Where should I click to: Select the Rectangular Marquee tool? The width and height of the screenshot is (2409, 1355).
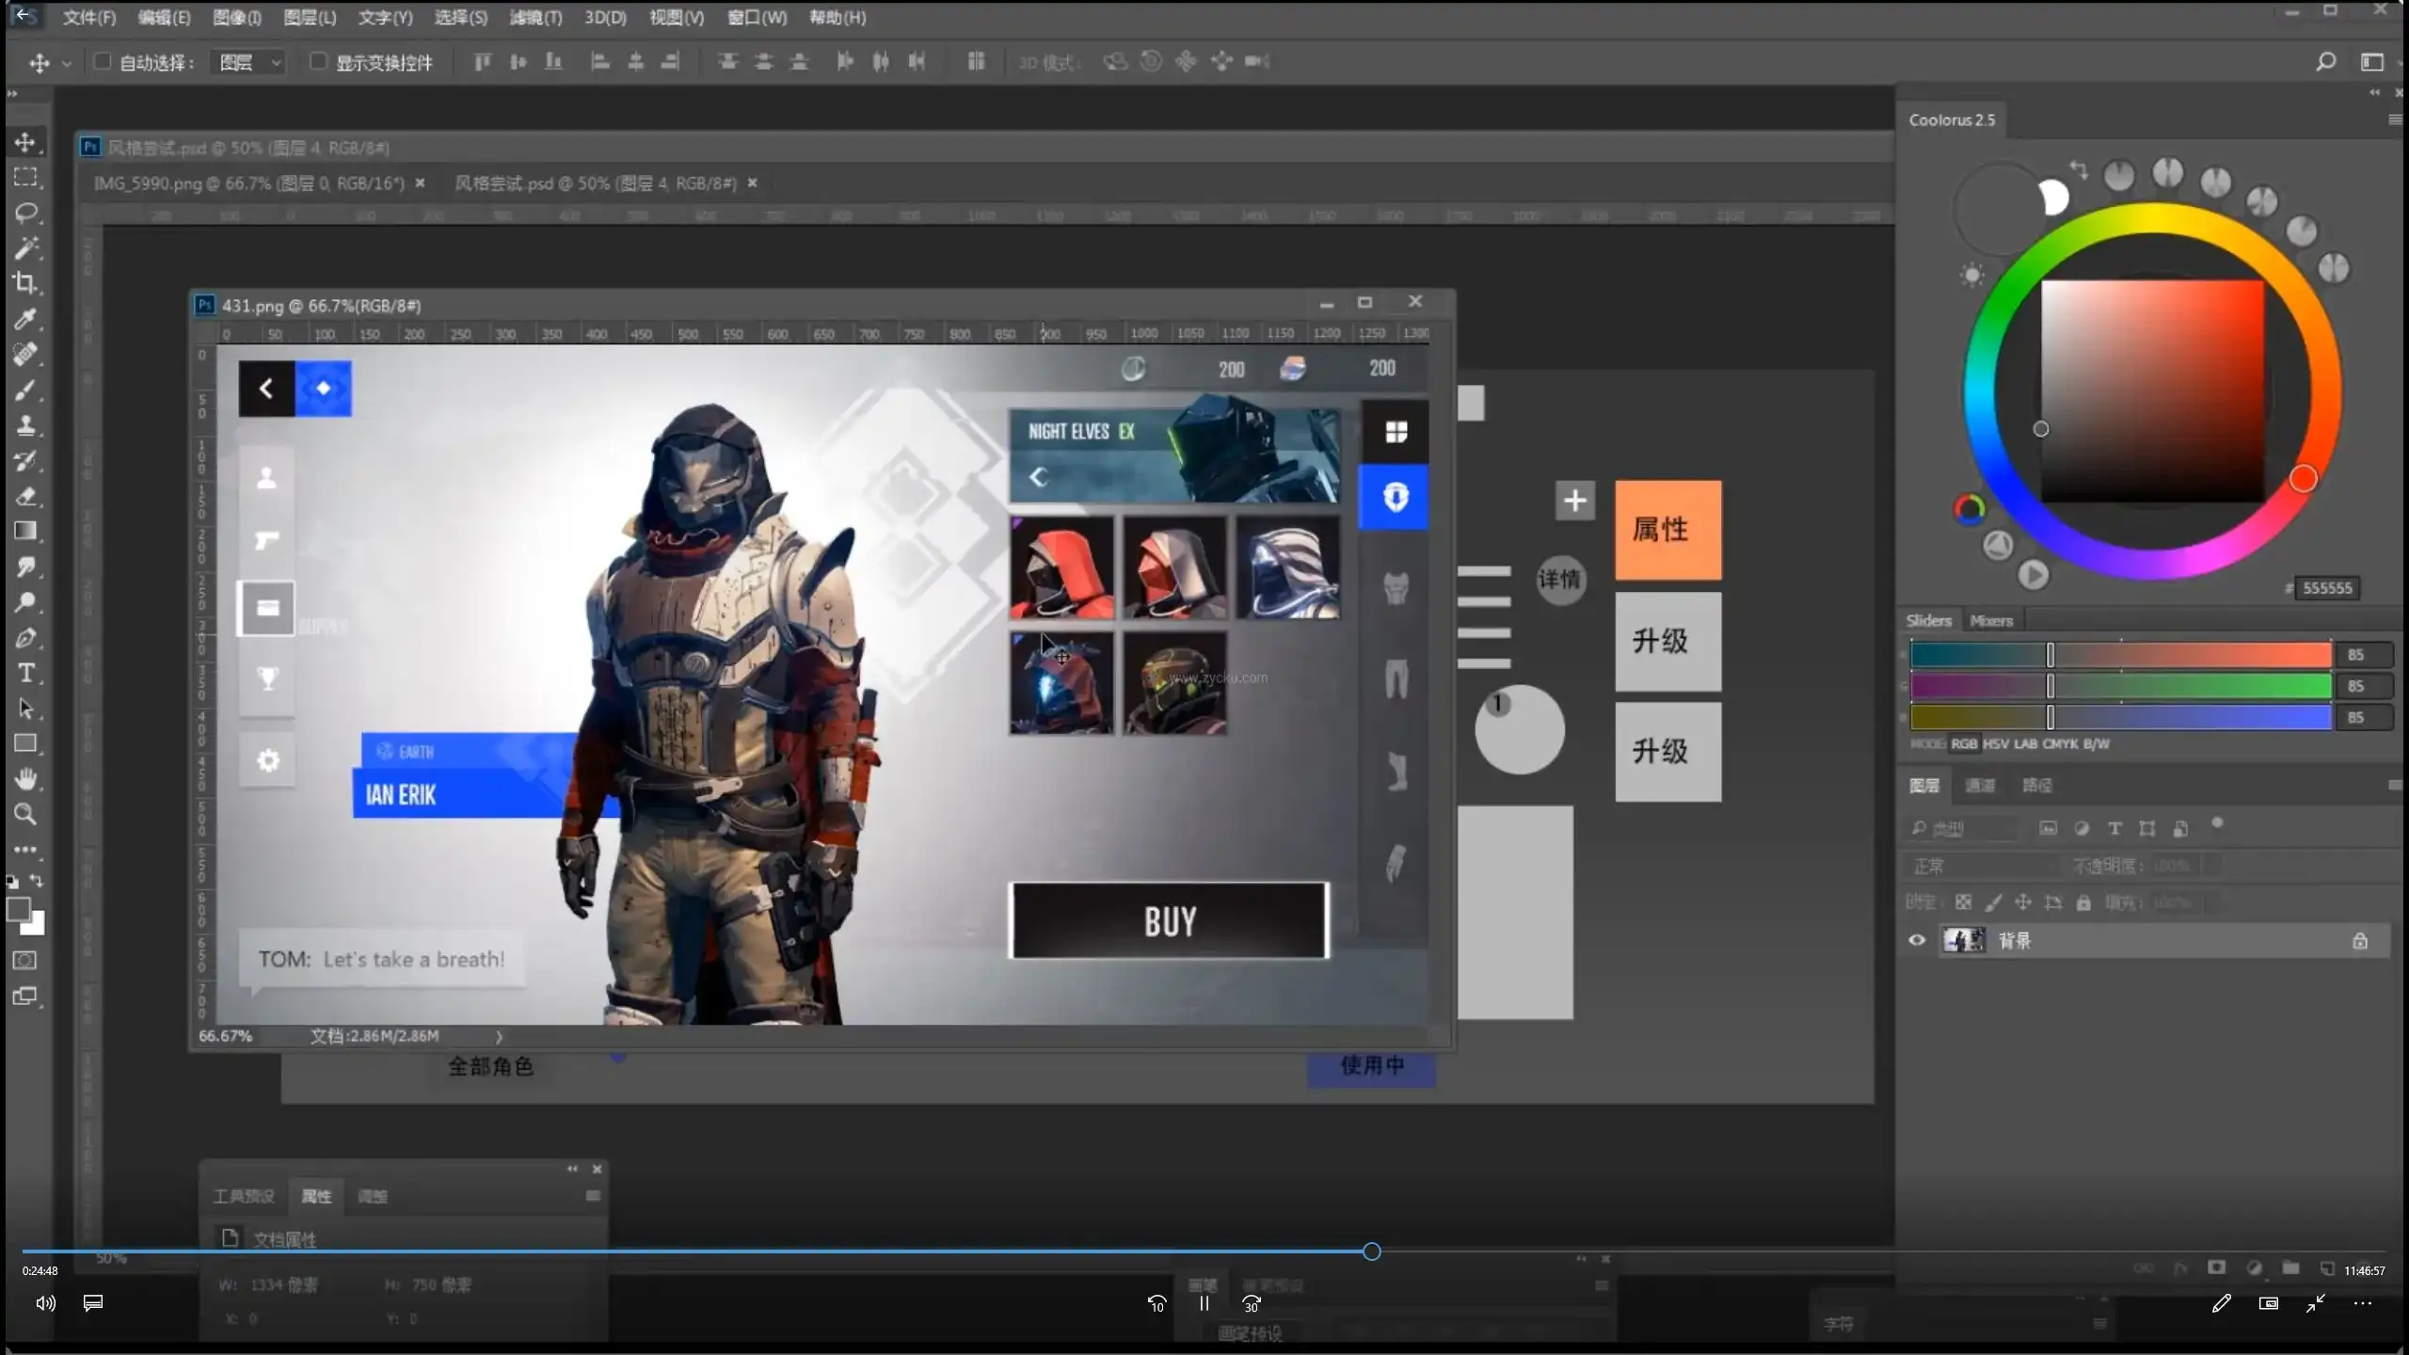click(25, 177)
